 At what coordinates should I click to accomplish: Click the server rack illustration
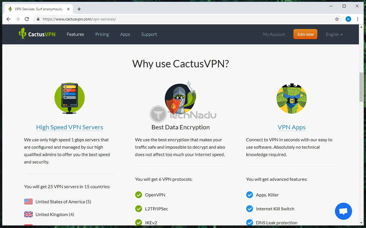70,98
